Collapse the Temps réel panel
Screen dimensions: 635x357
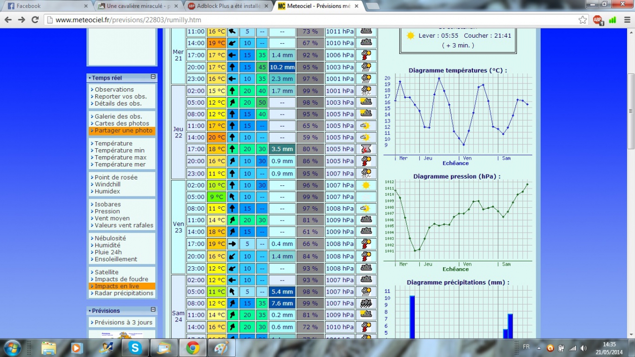point(153,77)
